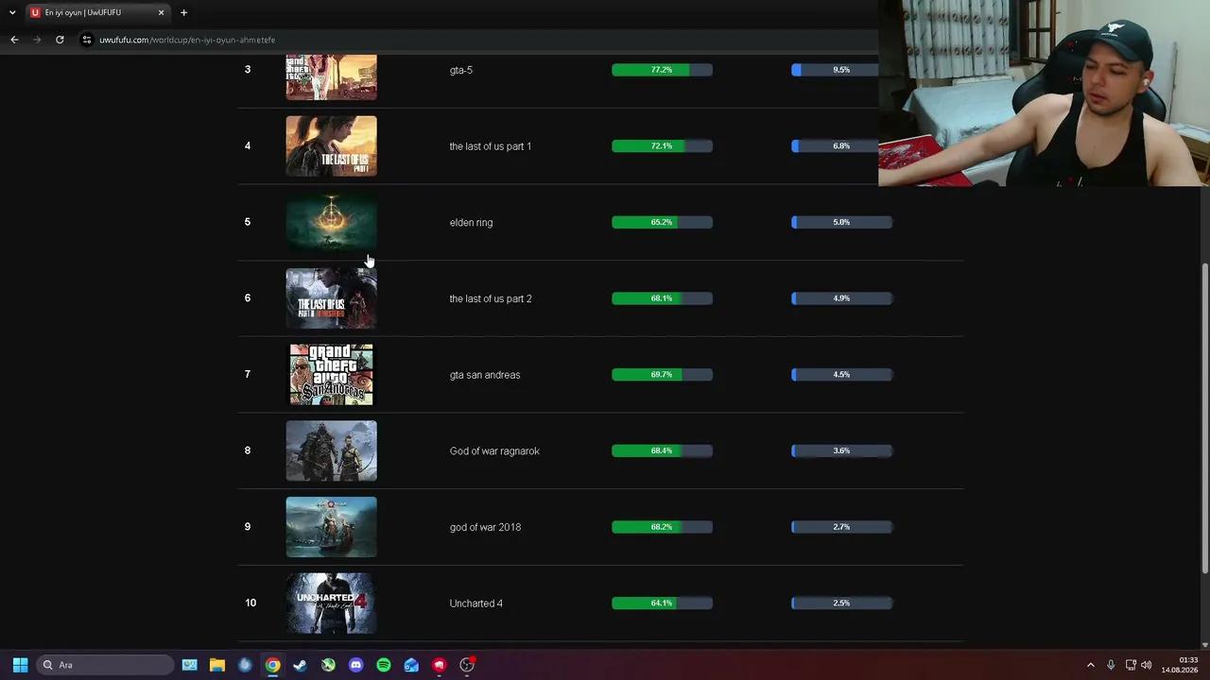Click the green 69.7% bar
The image size is (1210, 680).
(x=662, y=375)
